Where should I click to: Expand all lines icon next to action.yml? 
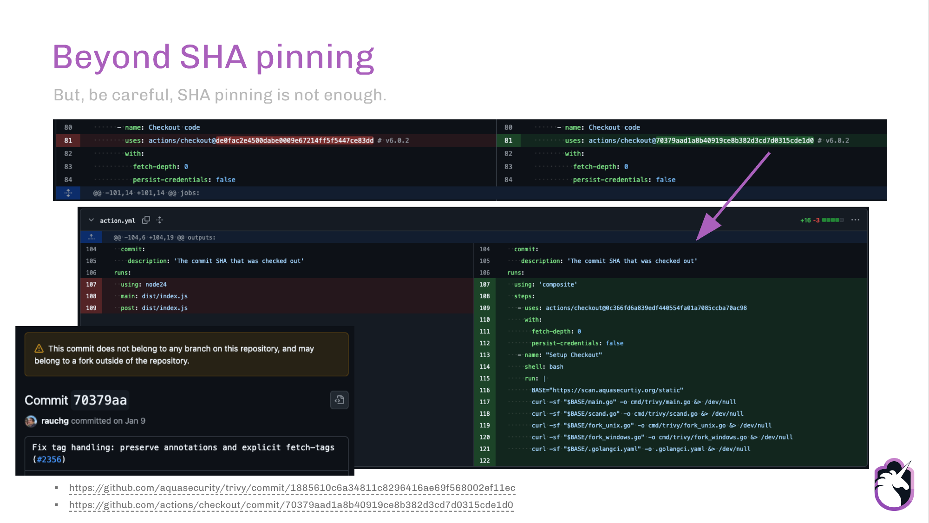pos(160,220)
